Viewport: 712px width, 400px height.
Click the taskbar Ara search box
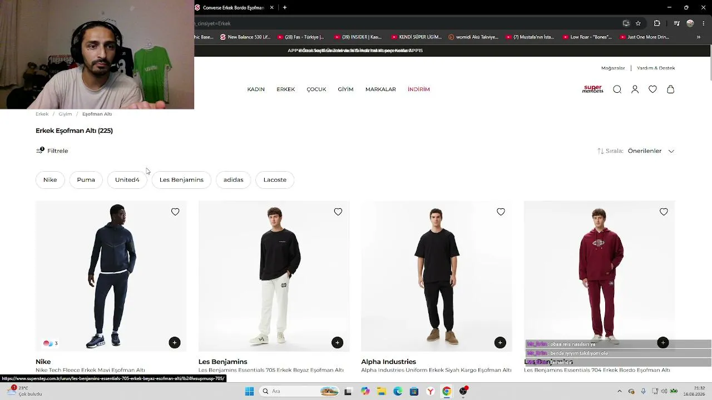point(300,391)
